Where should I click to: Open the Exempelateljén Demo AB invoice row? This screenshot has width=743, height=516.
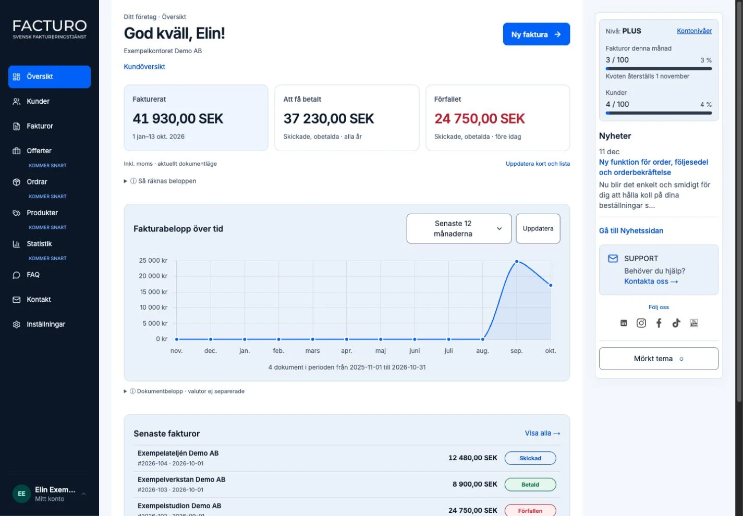[x=347, y=458]
